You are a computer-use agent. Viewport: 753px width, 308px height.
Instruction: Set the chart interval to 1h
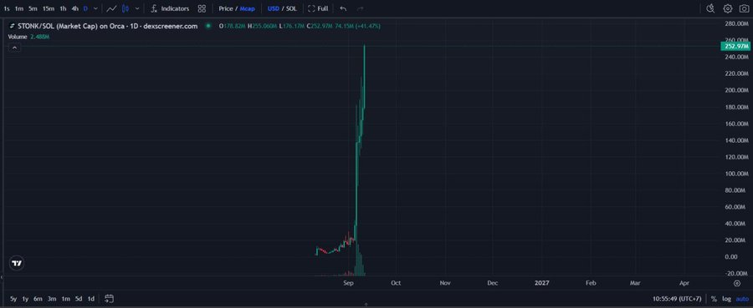pos(63,8)
